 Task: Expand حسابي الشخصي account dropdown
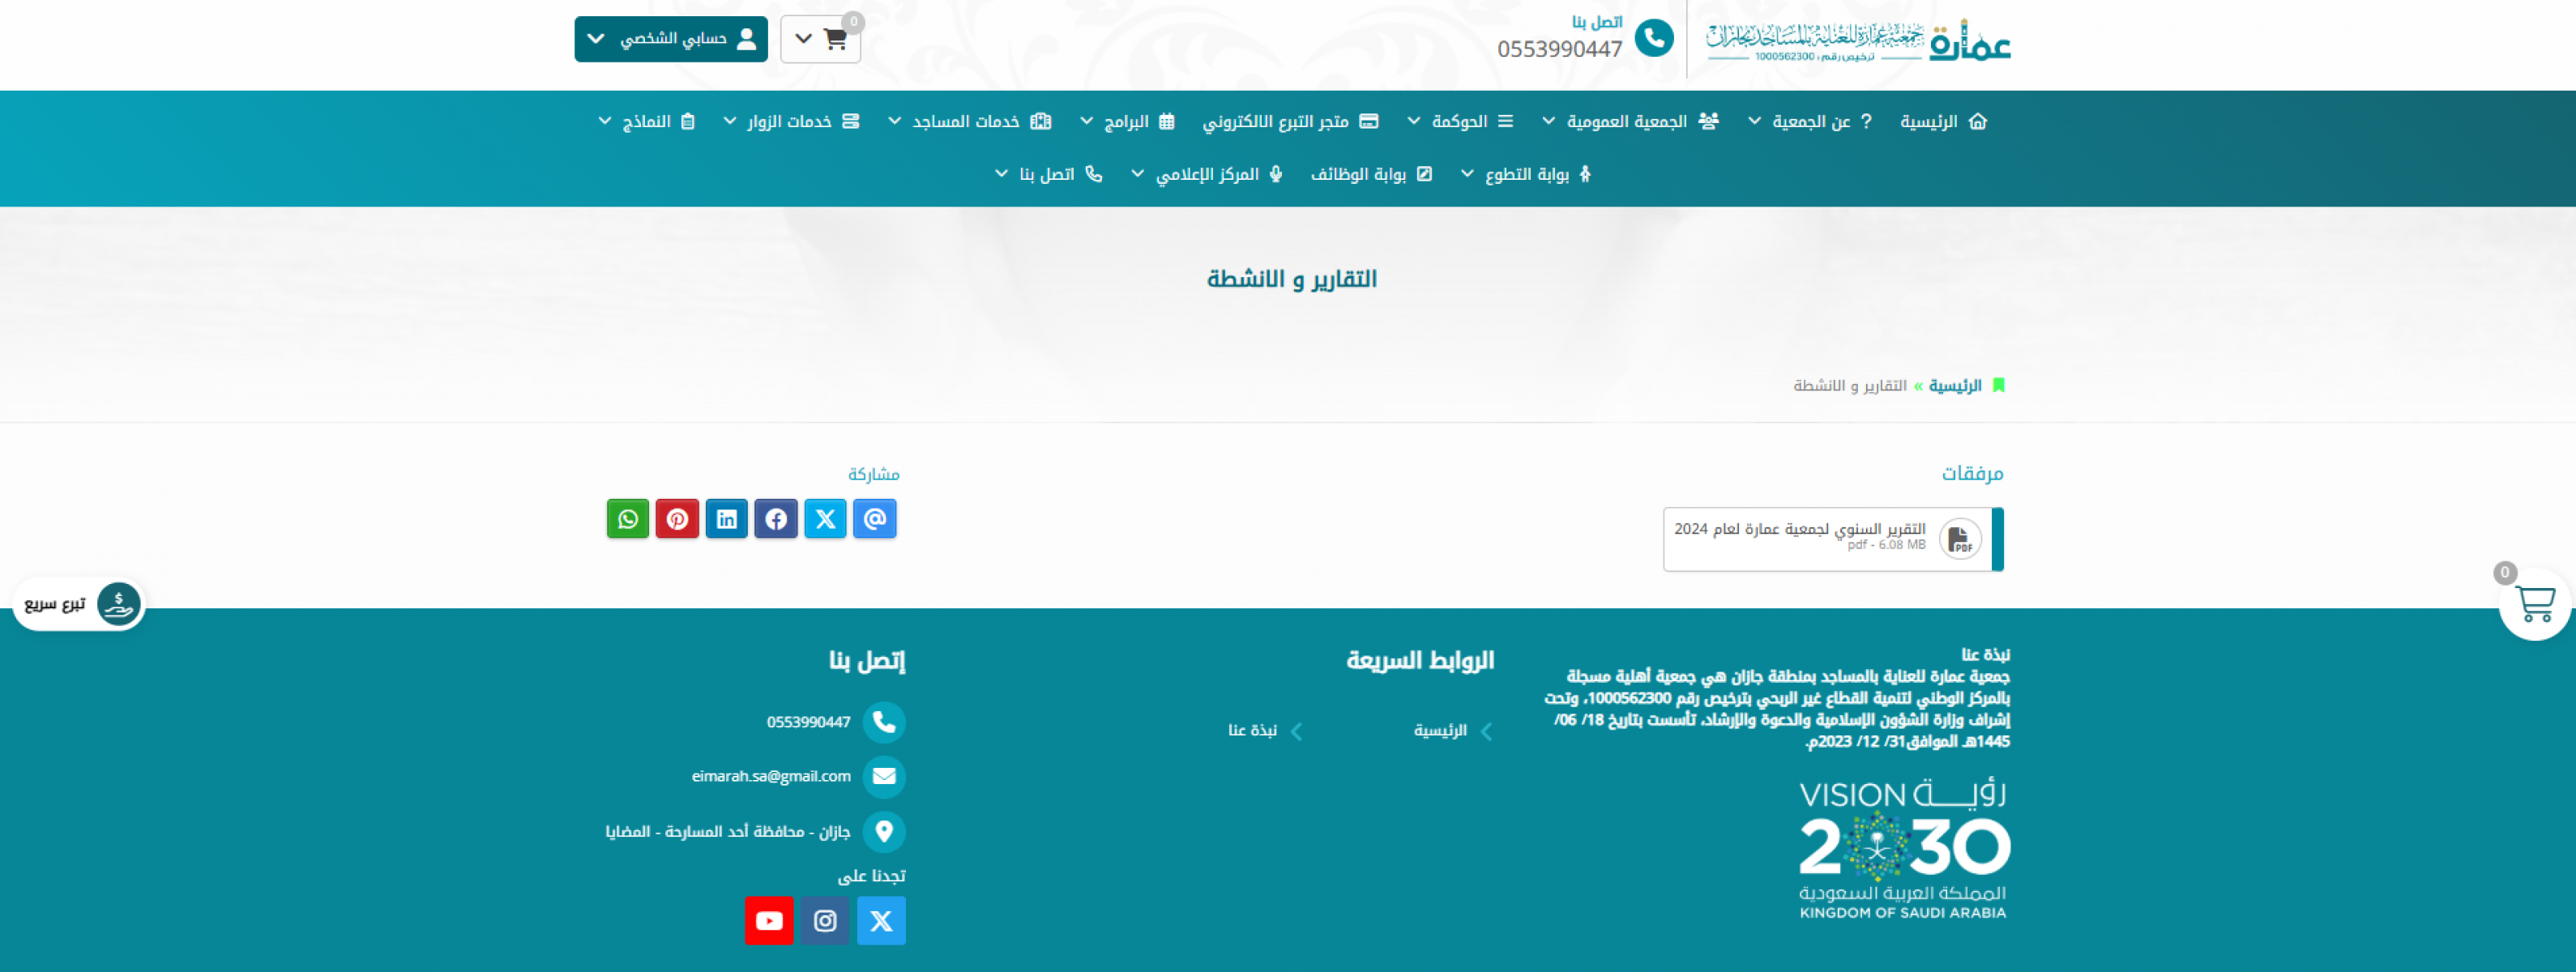coord(671,39)
